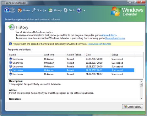
Task: Click the highlighted date 21.07.2007 10:07
Action: [94, 70]
